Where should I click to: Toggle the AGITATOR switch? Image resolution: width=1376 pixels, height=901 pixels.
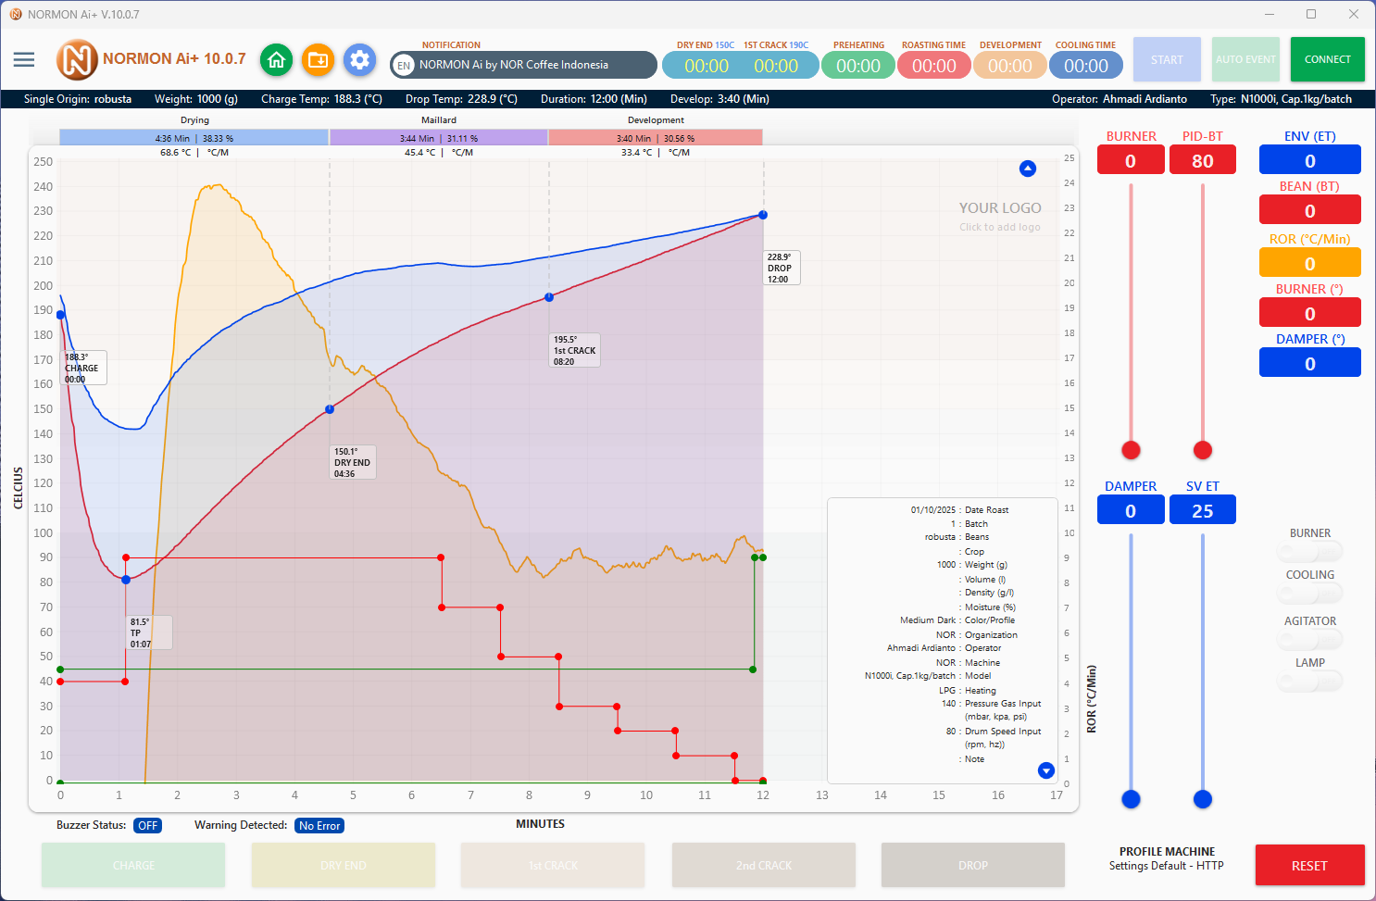[1309, 640]
